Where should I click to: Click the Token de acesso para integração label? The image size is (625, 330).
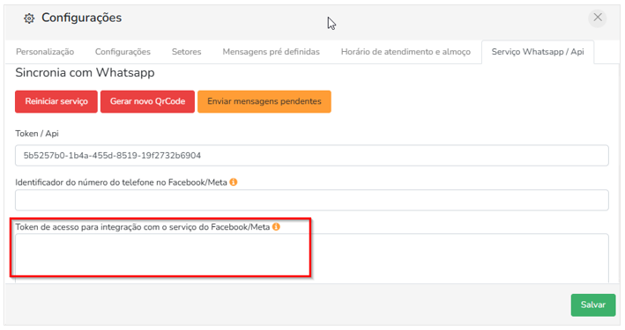143,227
